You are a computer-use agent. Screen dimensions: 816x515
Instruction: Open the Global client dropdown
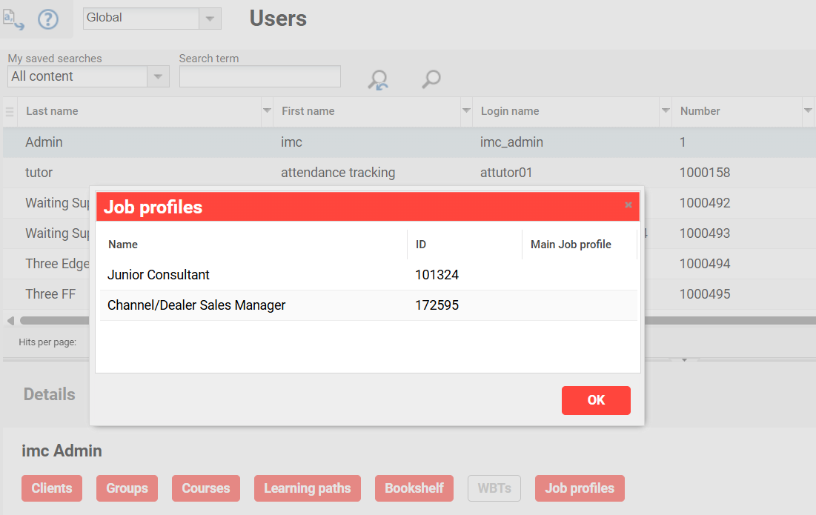210,19
